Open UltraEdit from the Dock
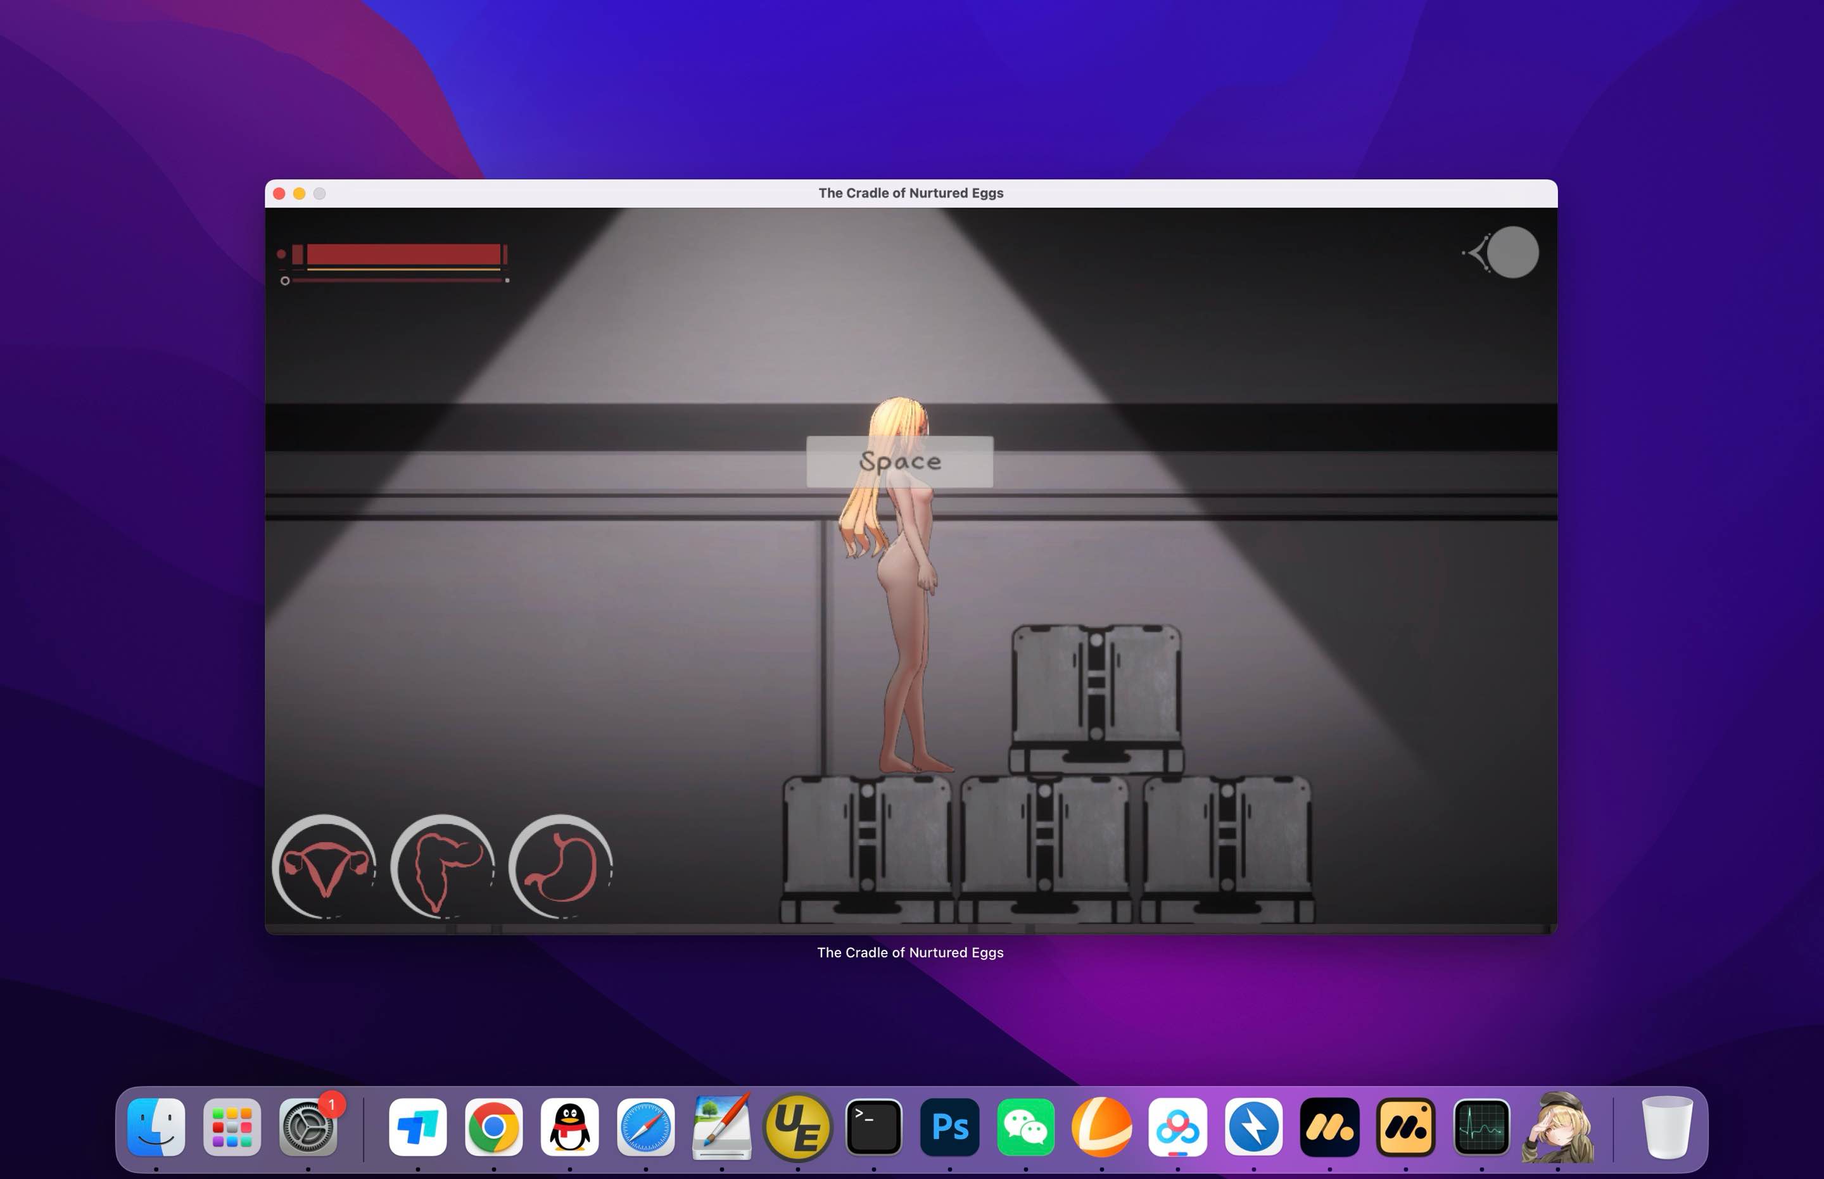 [799, 1128]
